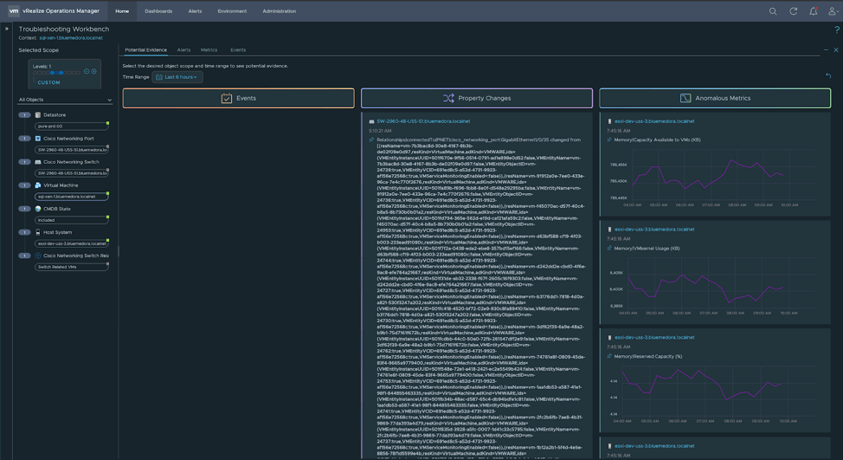Expand the left navigation with double-chevron icon
This screenshot has height=460, width=843.
pos(6,29)
